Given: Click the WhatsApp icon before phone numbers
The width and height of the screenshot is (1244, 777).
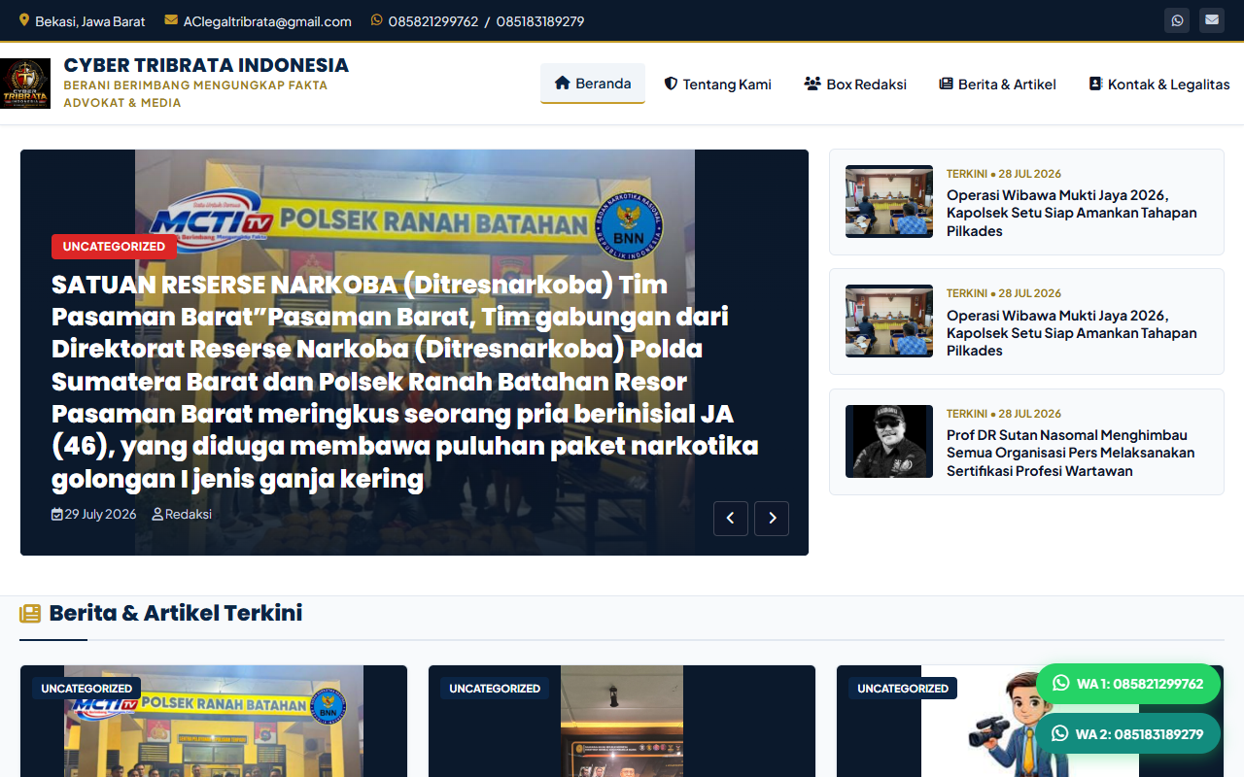Looking at the screenshot, I should (x=377, y=20).
